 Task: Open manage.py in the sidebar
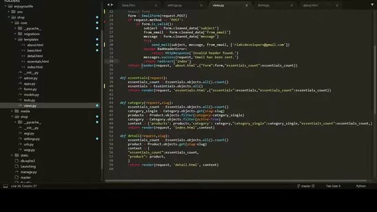29,172
